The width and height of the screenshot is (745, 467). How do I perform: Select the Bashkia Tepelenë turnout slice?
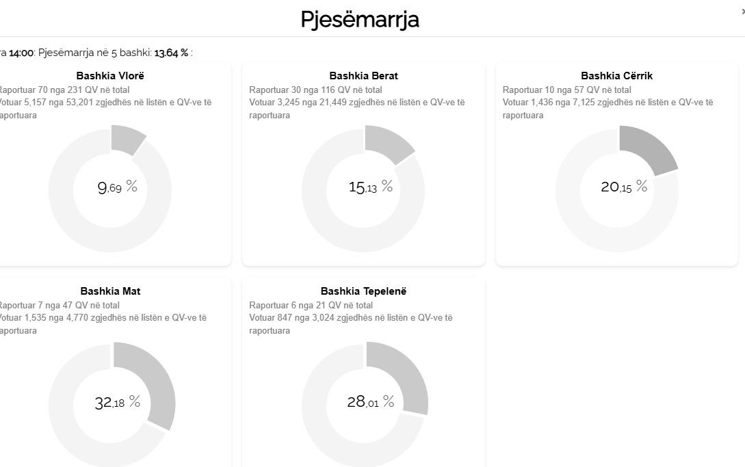[404, 376]
